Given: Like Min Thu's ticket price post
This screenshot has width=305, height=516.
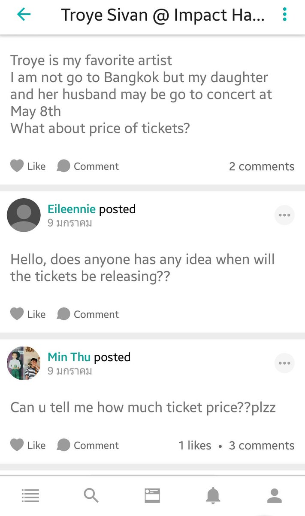Looking at the screenshot, I should pos(27,445).
